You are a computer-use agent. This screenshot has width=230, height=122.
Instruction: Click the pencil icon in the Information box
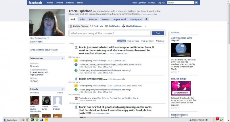(62, 58)
